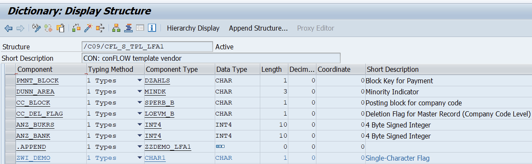The width and height of the screenshot is (532, 164).
Task: Click component type ZZDEMO_LFA1
Action: click(168, 147)
